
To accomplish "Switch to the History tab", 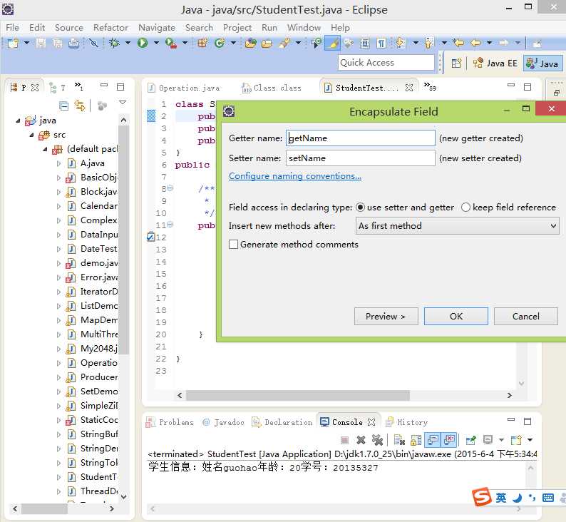I will pyautogui.click(x=407, y=422).
